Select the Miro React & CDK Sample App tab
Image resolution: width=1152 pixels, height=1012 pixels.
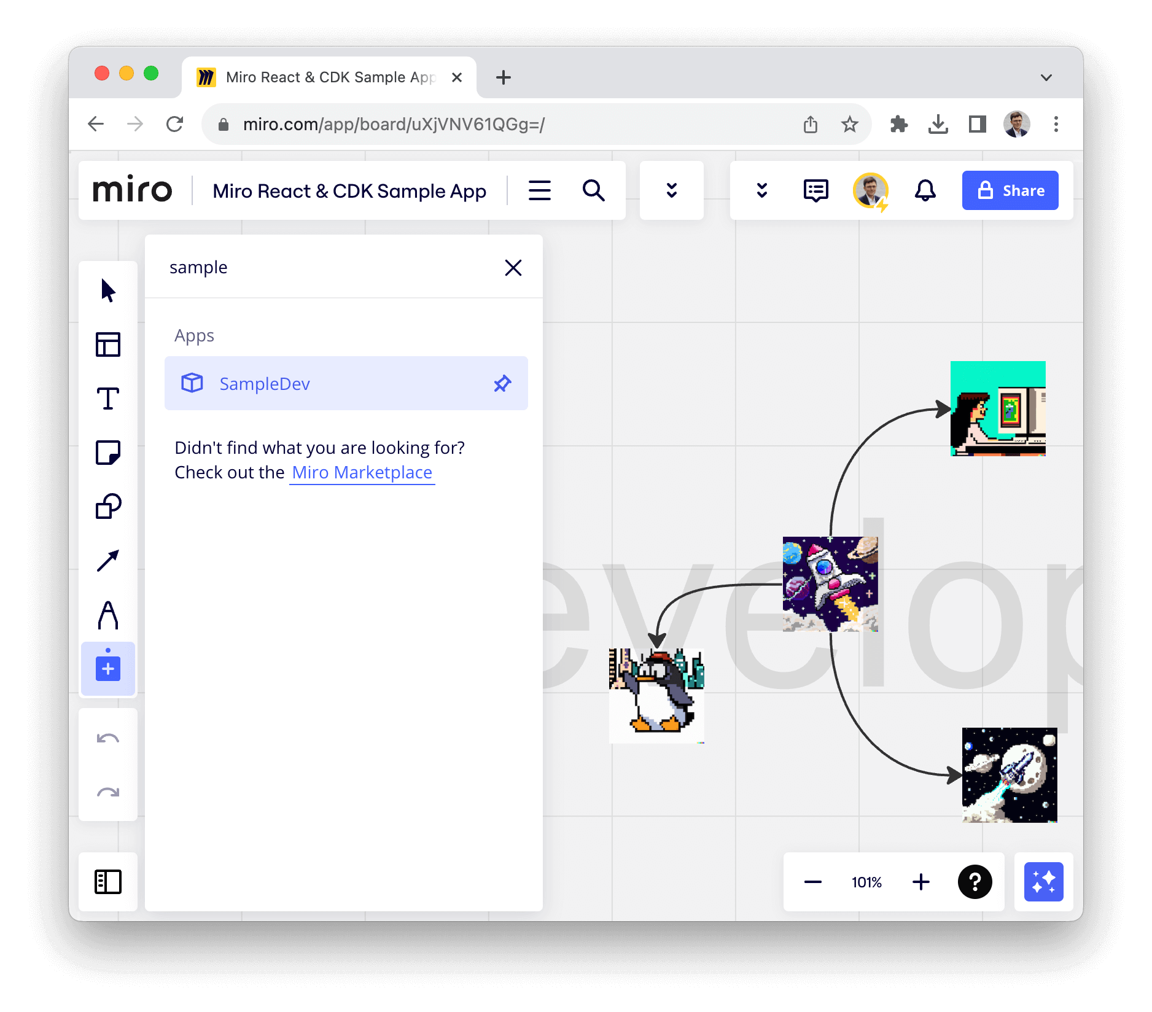tap(329, 77)
